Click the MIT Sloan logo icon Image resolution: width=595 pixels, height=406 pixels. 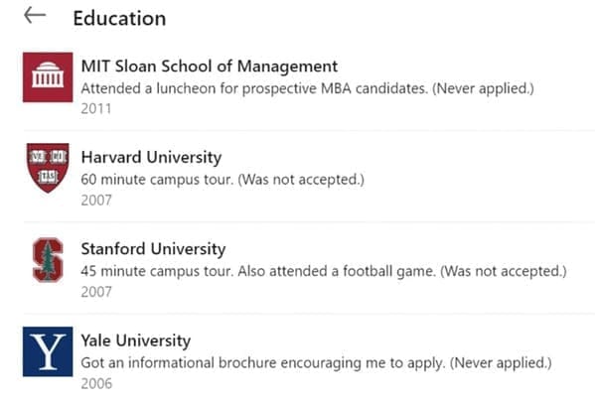click(48, 77)
